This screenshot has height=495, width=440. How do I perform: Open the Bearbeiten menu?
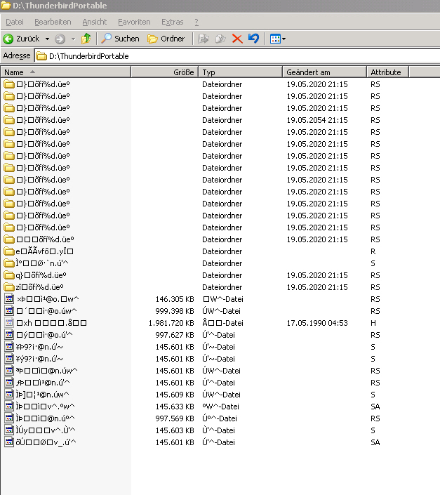tap(53, 22)
